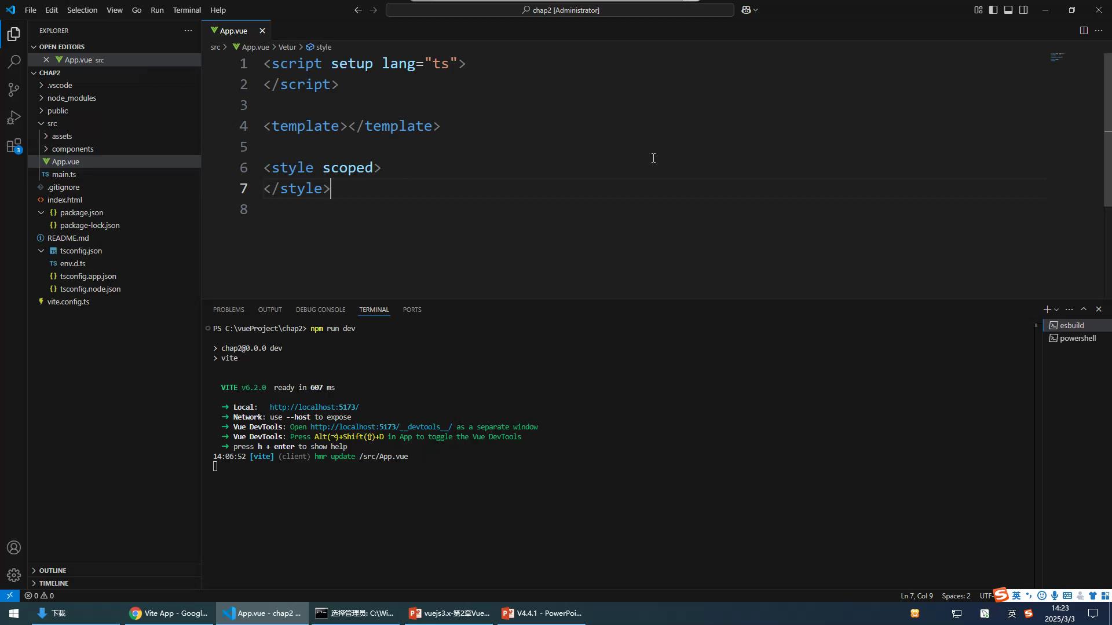Select the powershell terminal instance

[1077, 338]
